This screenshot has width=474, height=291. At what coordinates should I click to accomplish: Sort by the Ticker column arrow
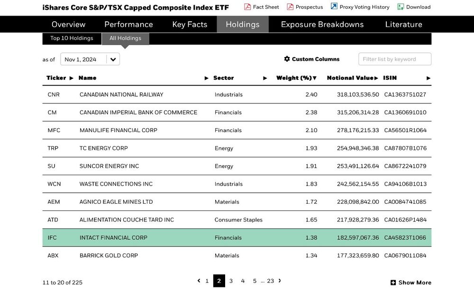pyautogui.click(x=72, y=78)
